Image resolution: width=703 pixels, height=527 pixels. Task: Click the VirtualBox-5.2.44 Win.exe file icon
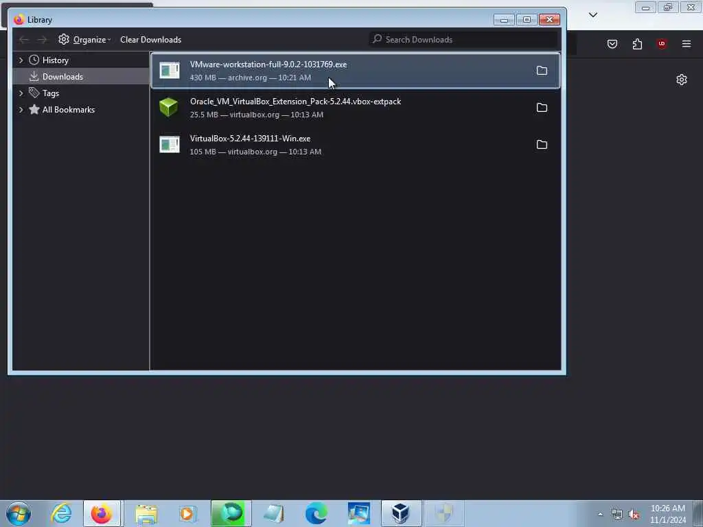click(170, 145)
